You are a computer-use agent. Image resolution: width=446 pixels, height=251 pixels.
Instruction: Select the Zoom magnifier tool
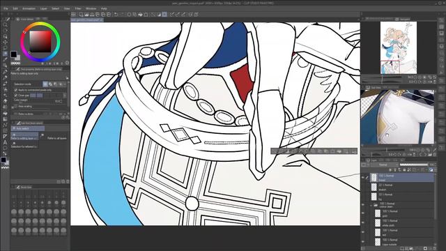click(x=5, y=25)
